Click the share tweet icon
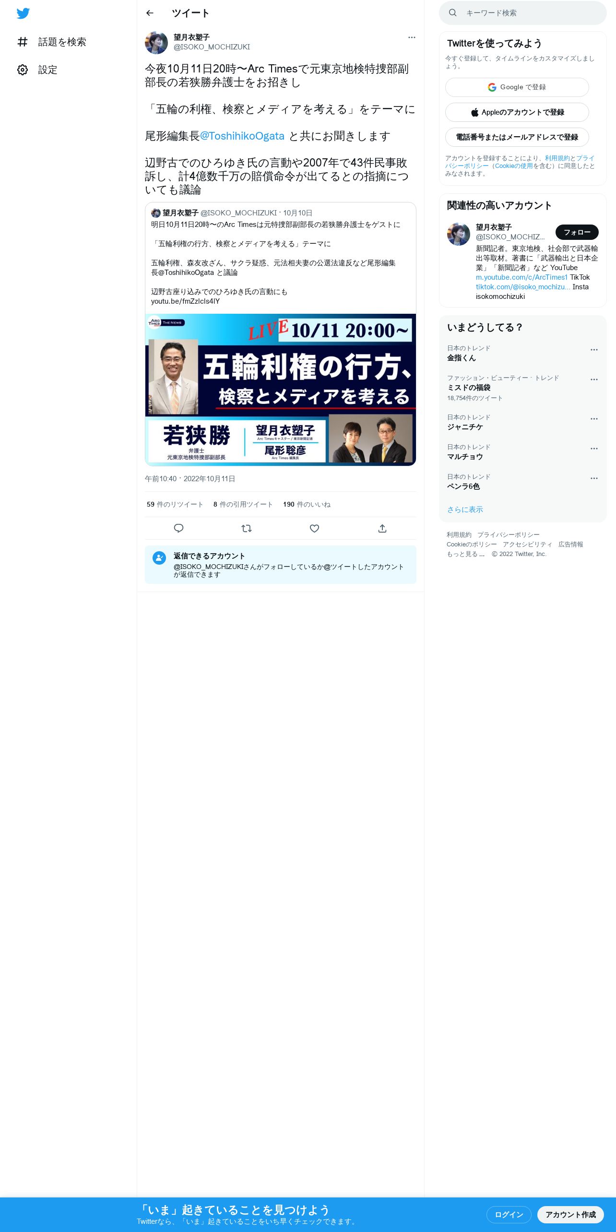The width and height of the screenshot is (616, 1232). click(x=382, y=528)
